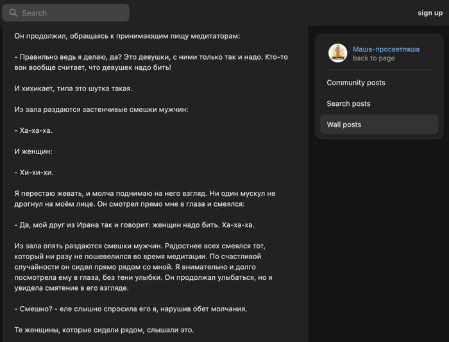Open the Маша-просветляша community name link
Viewport: 449px width, 342px height.
pos(386,49)
